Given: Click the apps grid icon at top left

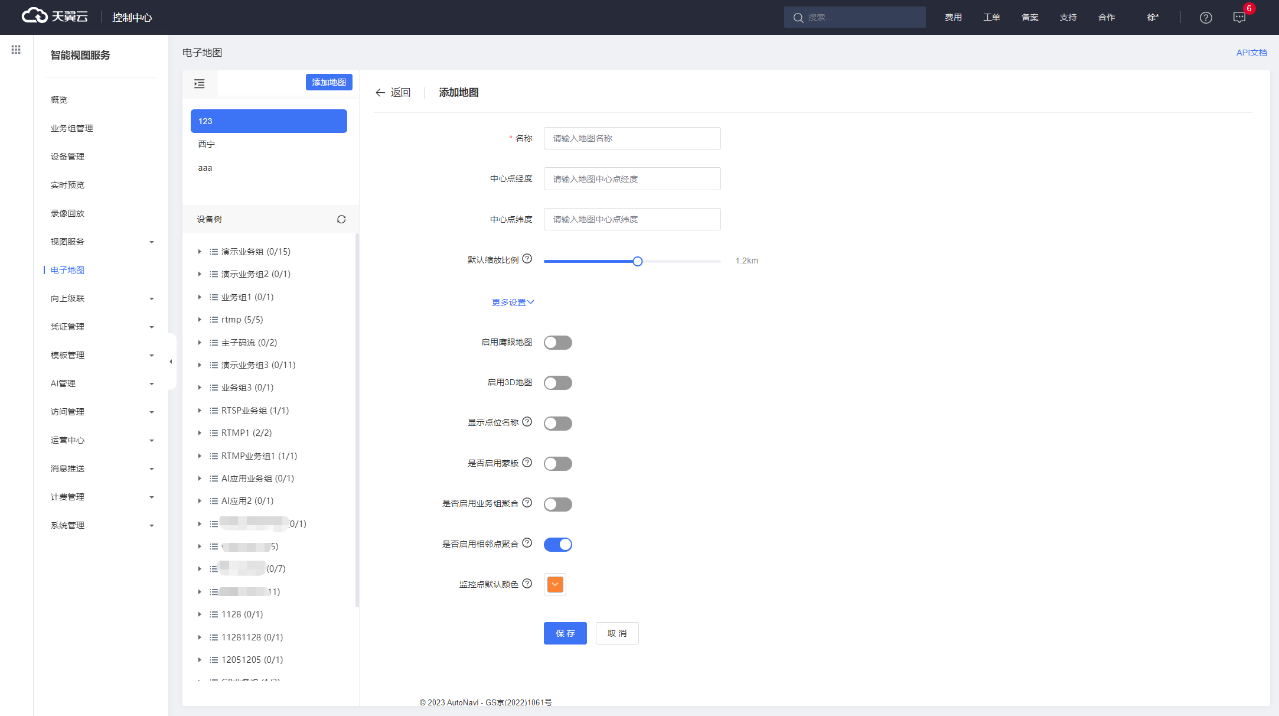Looking at the screenshot, I should tap(16, 50).
